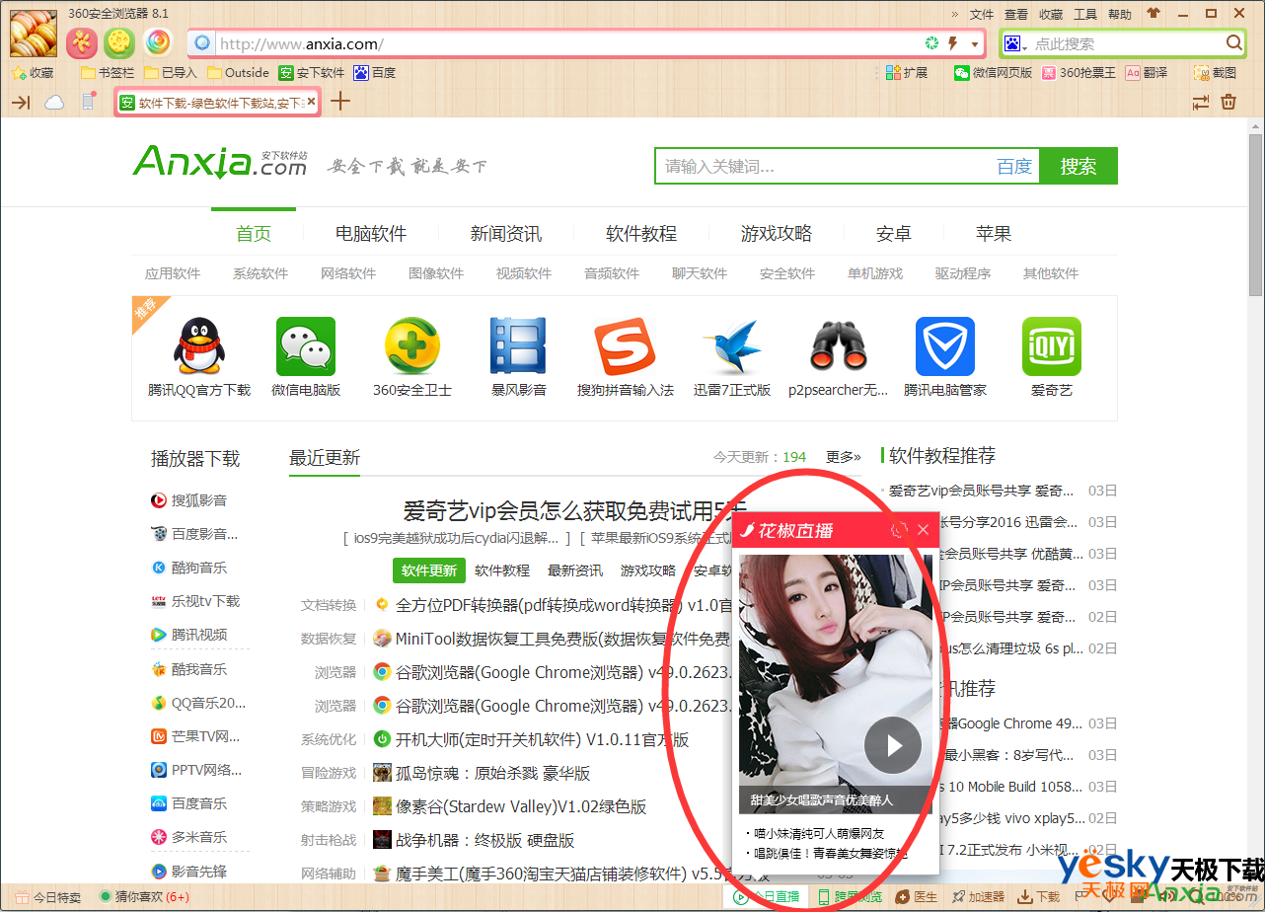
Task: Open the 安下软件 bookmark
Action: [x=312, y=72]
